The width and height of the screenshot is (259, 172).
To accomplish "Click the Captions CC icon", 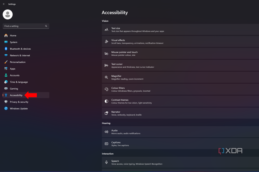I will click(106, 144).
